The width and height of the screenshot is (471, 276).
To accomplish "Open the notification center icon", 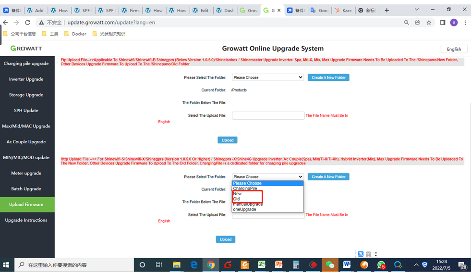I will click(462, 265).
